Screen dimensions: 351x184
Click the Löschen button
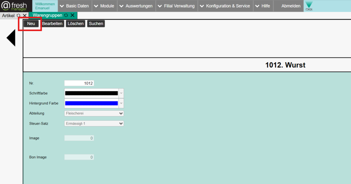coord(76,24)
